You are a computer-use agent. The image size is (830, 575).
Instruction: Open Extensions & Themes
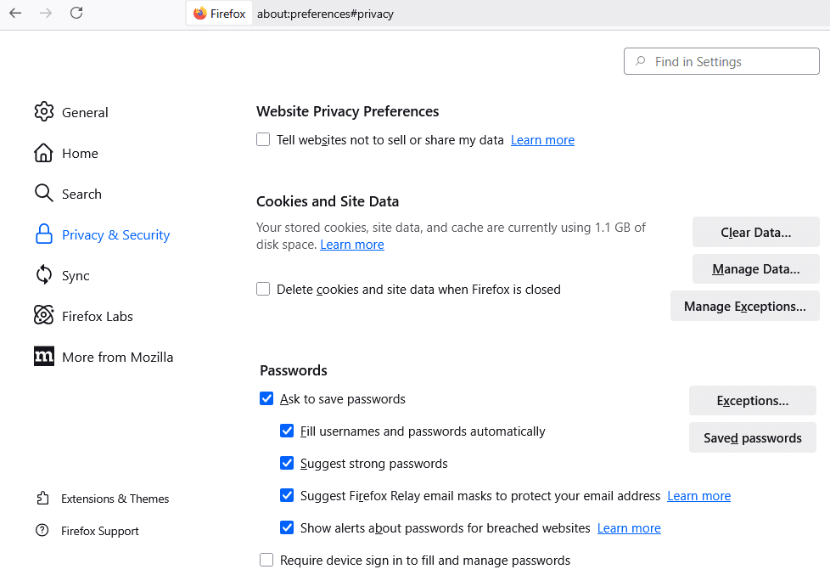point(115,499)
